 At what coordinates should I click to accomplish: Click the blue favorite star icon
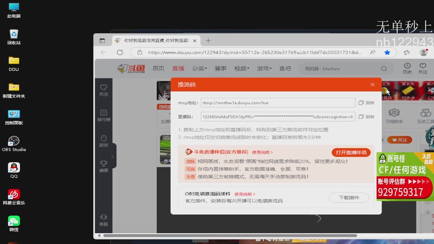[x=387, y=52]
